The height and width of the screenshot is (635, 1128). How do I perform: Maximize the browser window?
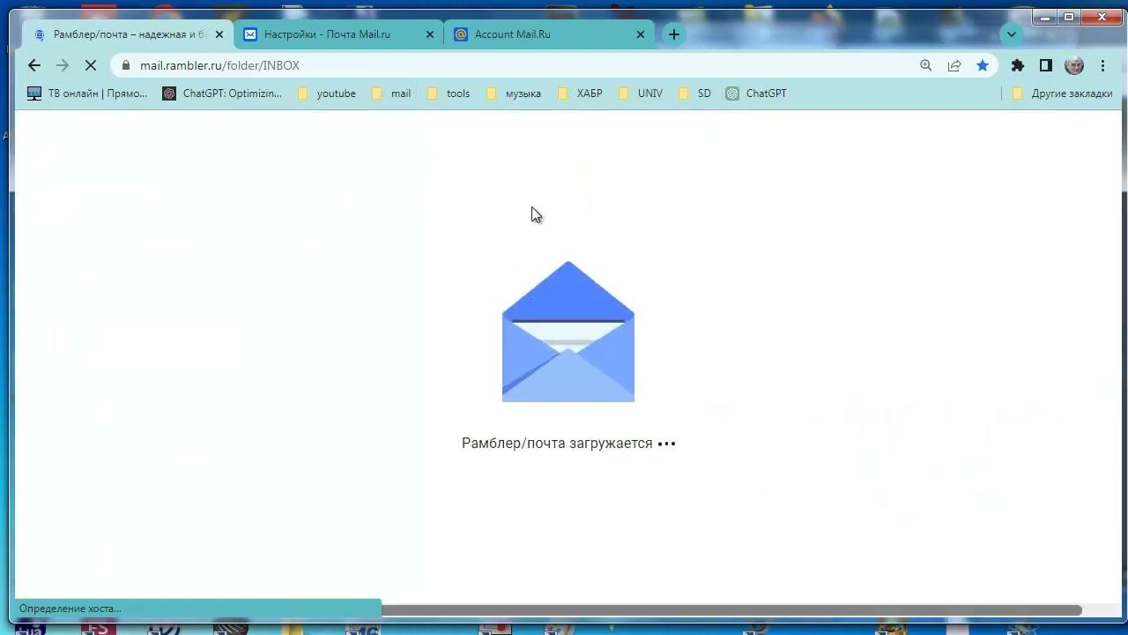tap(1069, 17)
